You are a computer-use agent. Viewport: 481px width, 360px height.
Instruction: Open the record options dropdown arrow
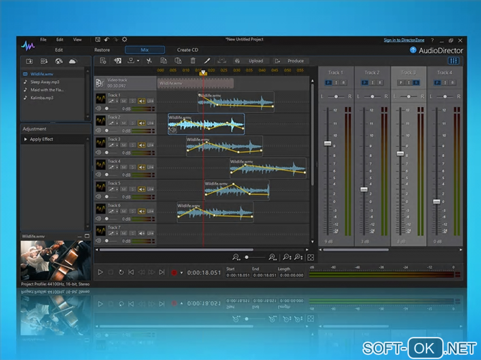(x=181, y=272)
